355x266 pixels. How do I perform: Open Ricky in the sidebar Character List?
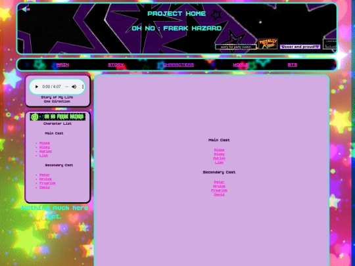coord(45,147)
